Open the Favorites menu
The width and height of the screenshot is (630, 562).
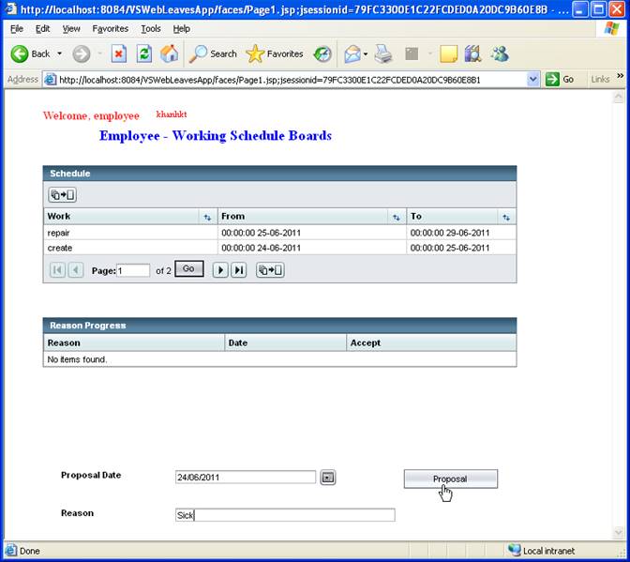click(x=110, y=28)
